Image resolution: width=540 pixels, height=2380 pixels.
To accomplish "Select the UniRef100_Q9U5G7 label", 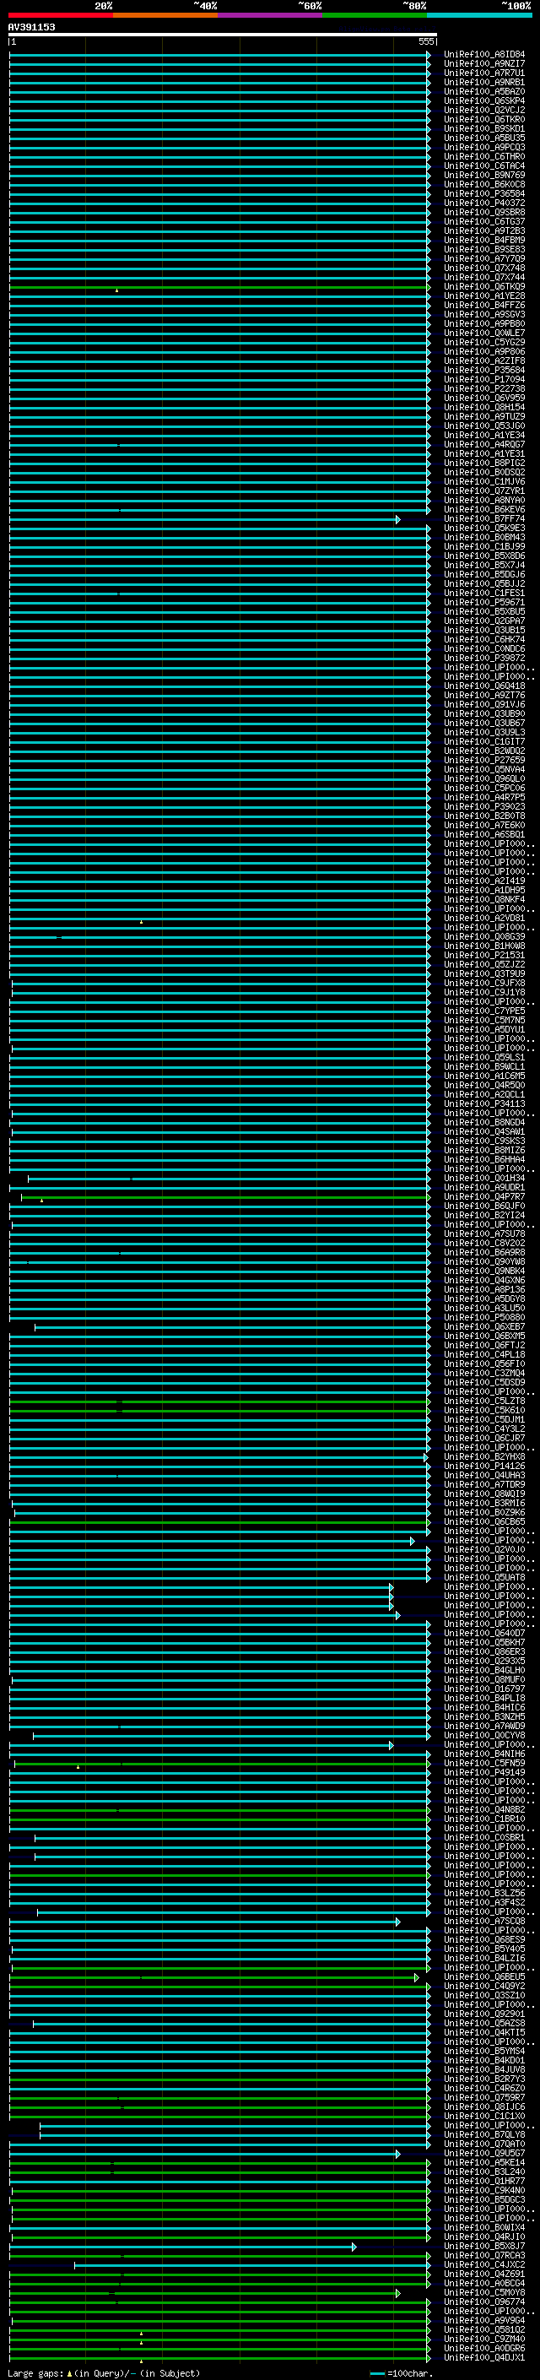I will point(483,2153).
